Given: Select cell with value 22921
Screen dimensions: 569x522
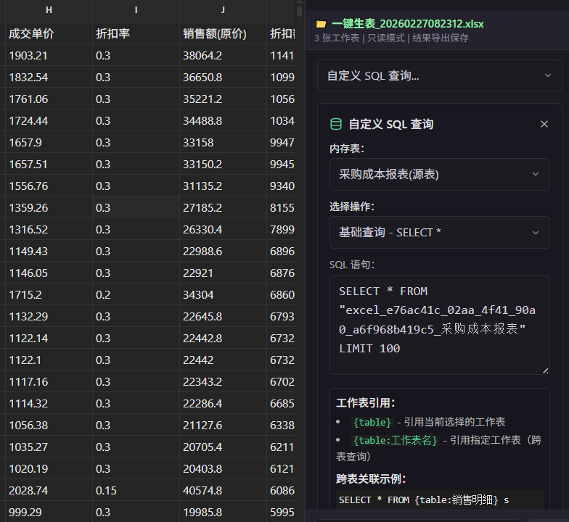Looking at the screenshot, I should click(224, 273).
